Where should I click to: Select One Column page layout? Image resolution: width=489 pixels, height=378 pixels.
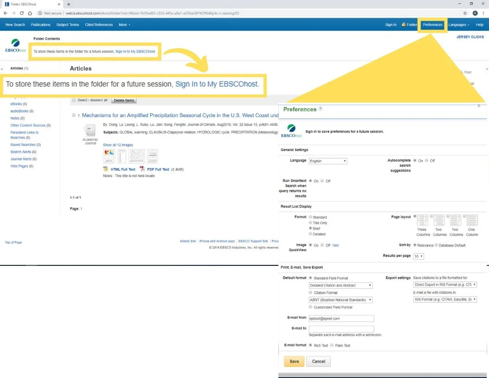[x=464, y=216]
